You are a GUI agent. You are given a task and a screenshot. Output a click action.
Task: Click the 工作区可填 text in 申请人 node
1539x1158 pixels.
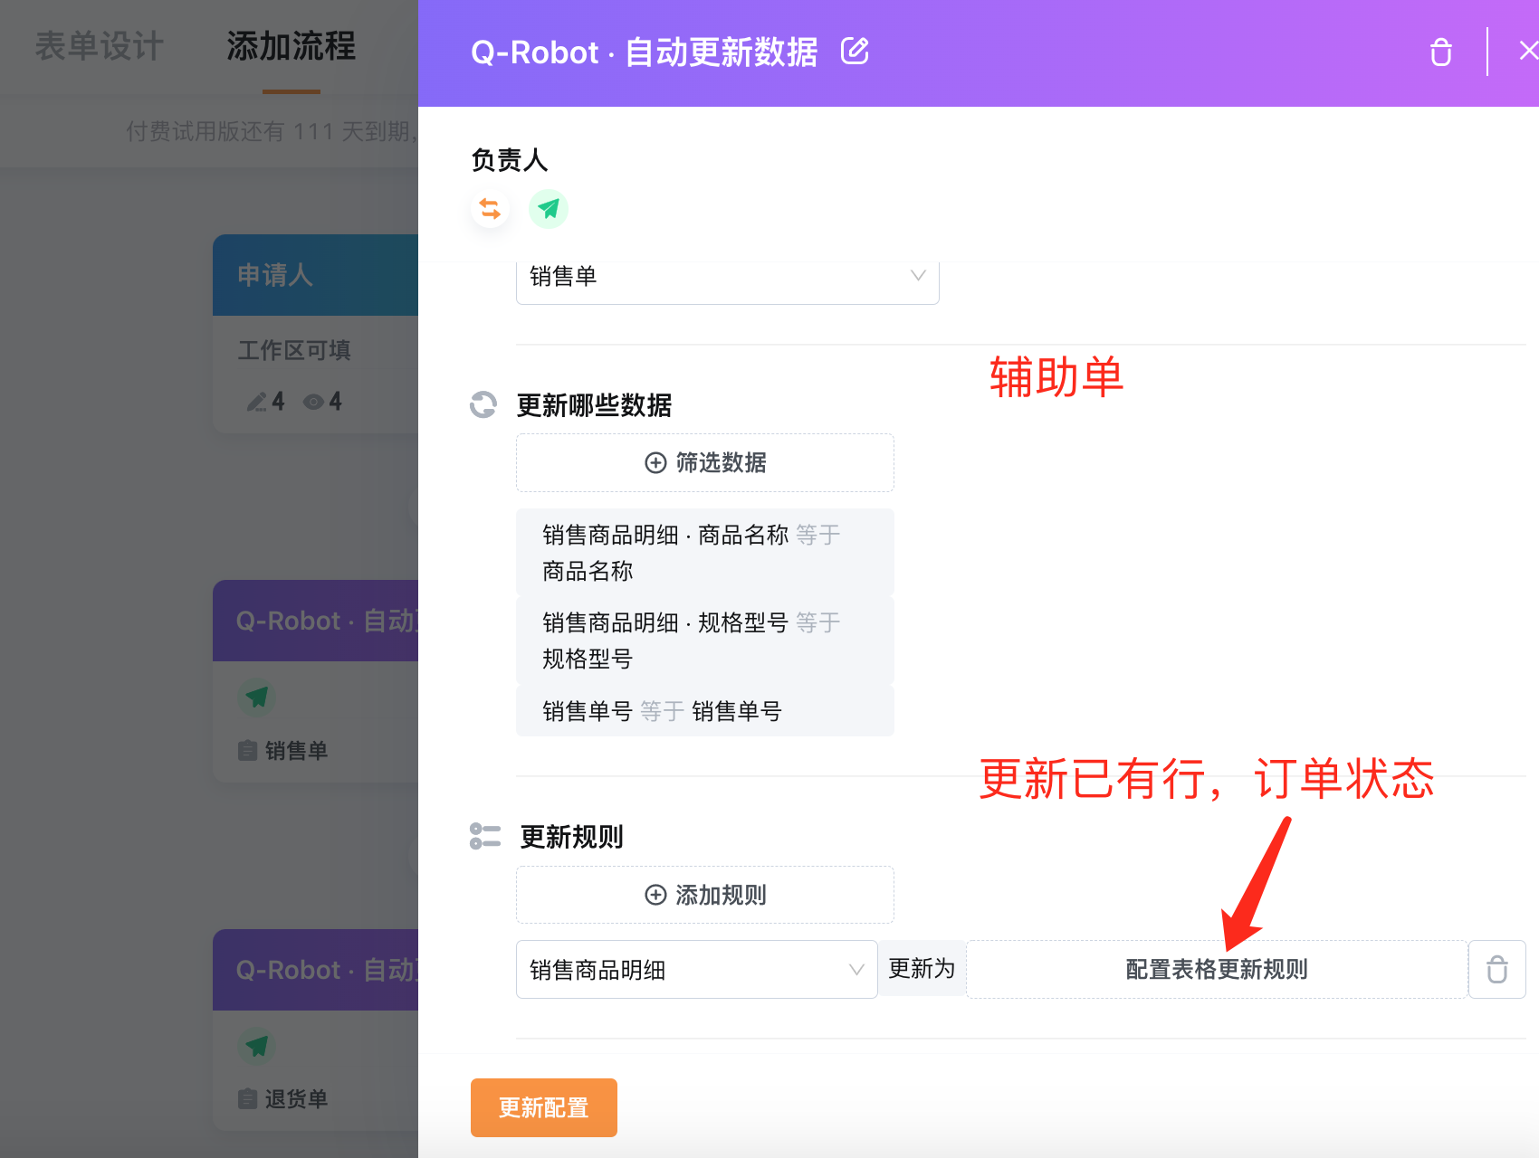[x=294, y=350]
